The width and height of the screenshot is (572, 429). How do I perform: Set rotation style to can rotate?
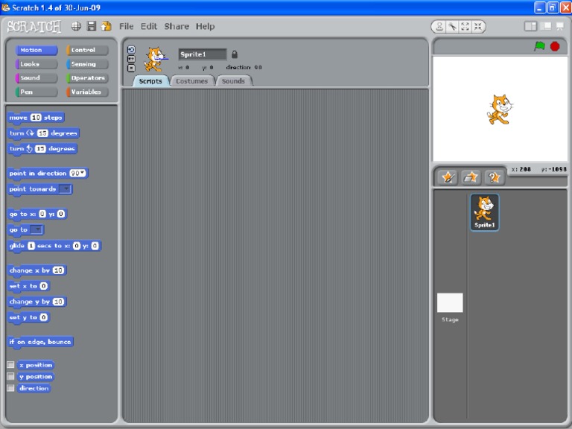pyautogui.click(x=131, y=50)
